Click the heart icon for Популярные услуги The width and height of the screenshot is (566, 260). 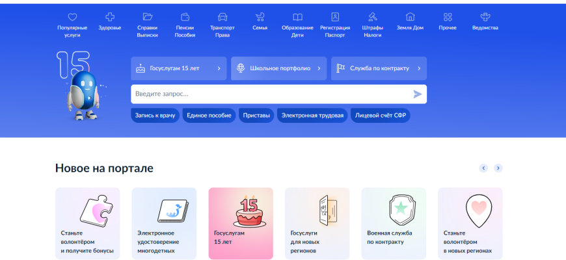[72, 17]
